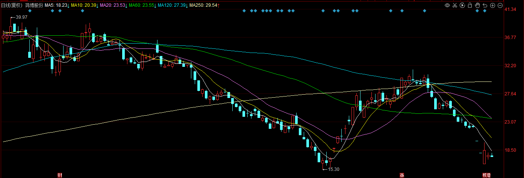524x178 pixels.
Task: Click the 27.64 price axis label
Action: tap(511, 94)
